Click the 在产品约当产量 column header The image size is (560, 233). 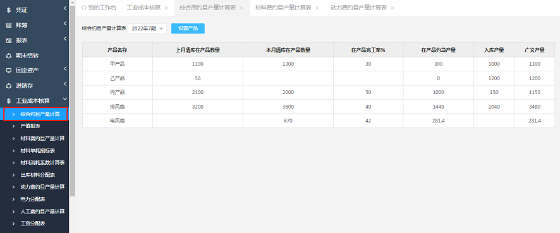point(439,50)
